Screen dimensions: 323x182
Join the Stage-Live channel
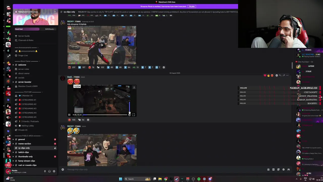(23, 55)
